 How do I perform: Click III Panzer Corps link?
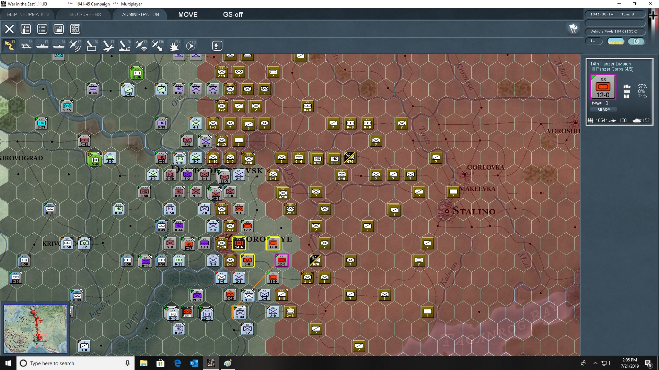coord(612,69)
